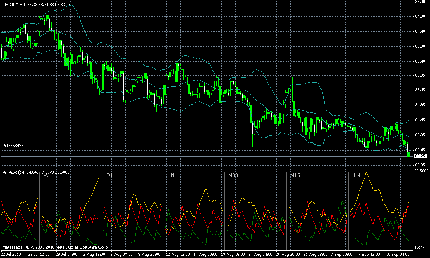Click the D1 timeframe label in ADX panel

pyautogui.click(x=109, y=175)
